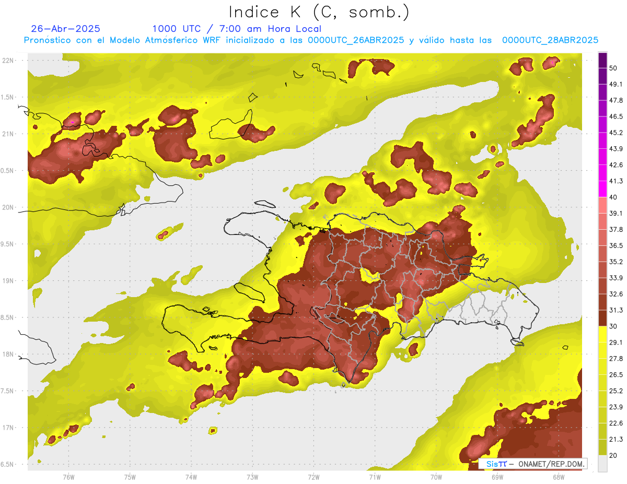The width and height of the screenshot is (627, 484).
Task: Click the dark brown swatch between 30 and 31.3
Action: point(603,318)
